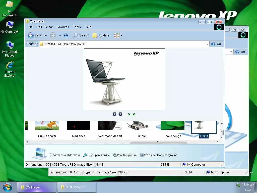Viewport: 257px width, 193px height.
Task: Click the Dimensions text in Wallpaper status bar
Action: (x=65, y=164)
